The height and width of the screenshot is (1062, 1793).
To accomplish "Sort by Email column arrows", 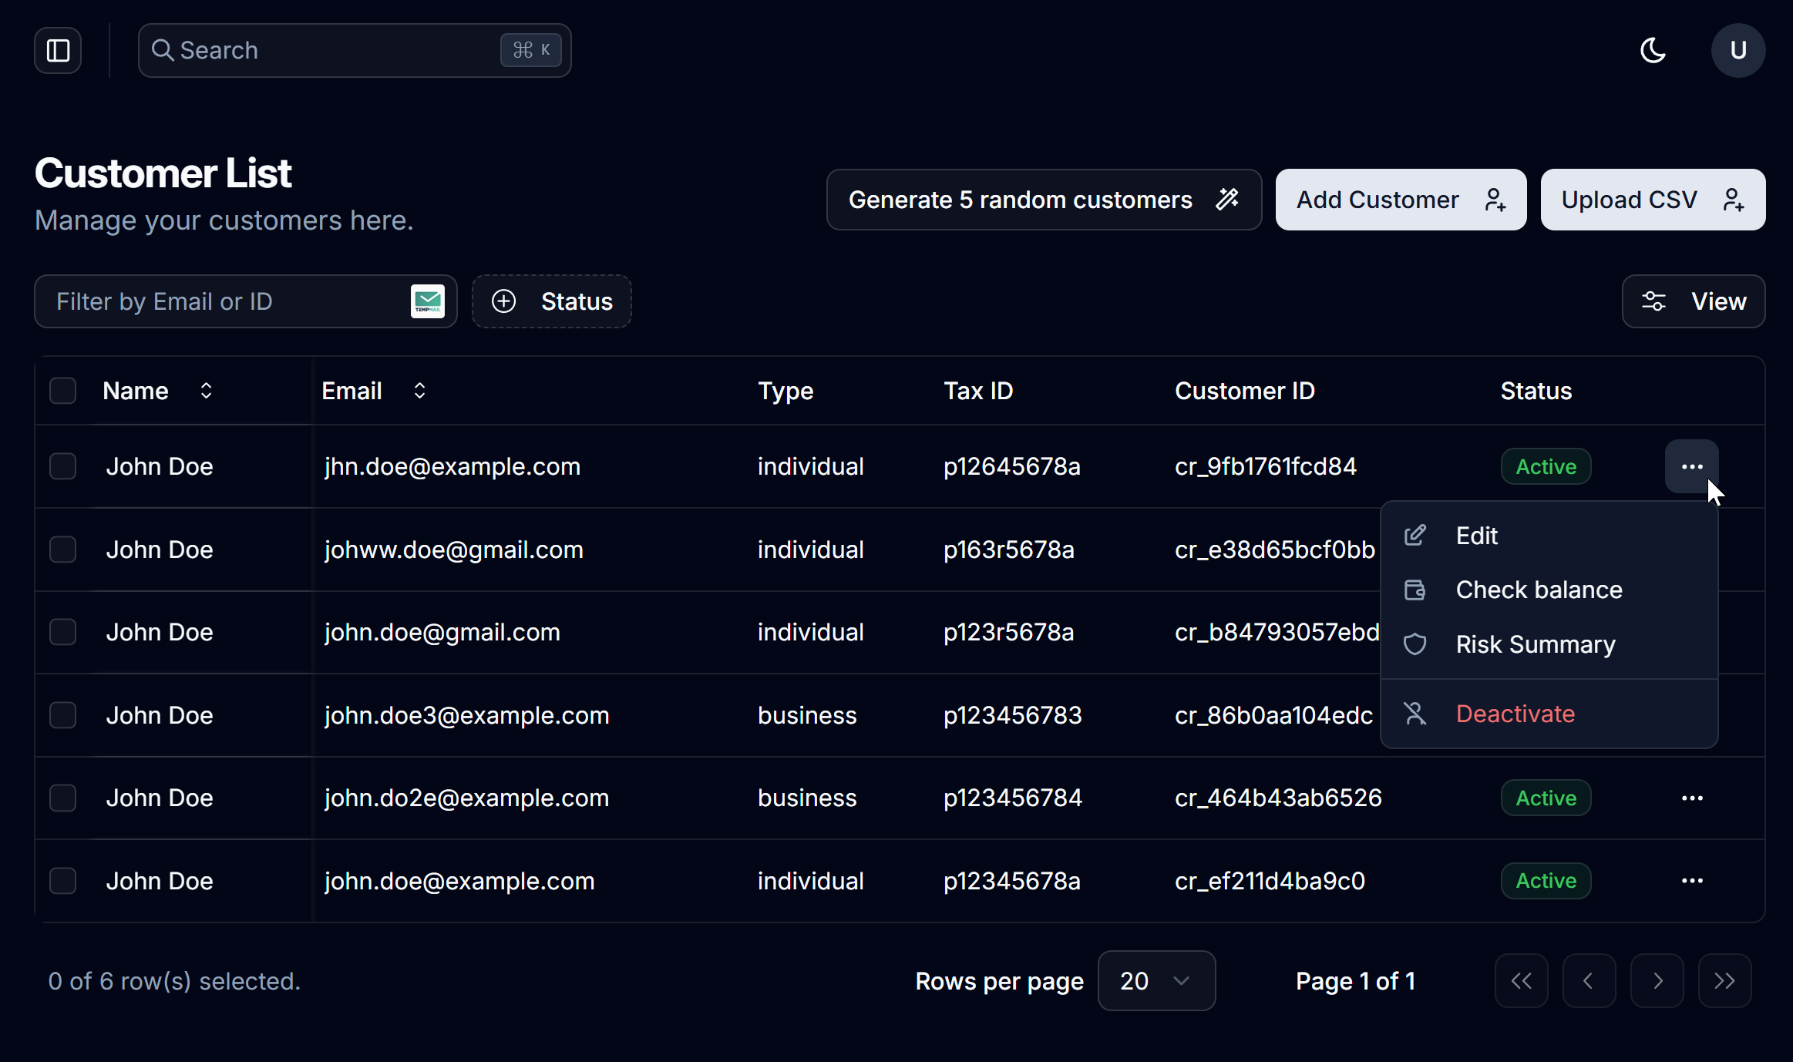I will pyautogui.click(x=419, y=391).
